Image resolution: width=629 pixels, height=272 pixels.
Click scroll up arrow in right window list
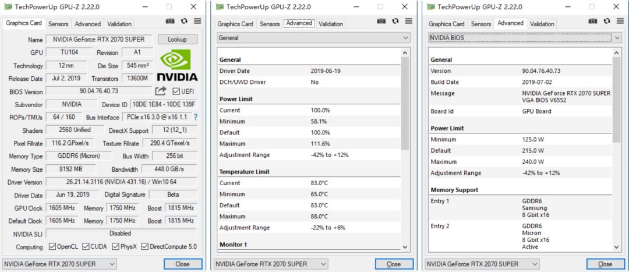(x=616, y=52)
